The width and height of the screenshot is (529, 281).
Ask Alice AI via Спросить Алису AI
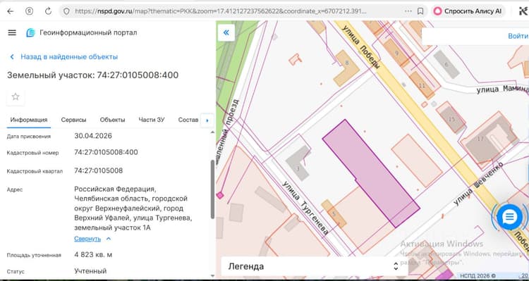coord(468,11)
